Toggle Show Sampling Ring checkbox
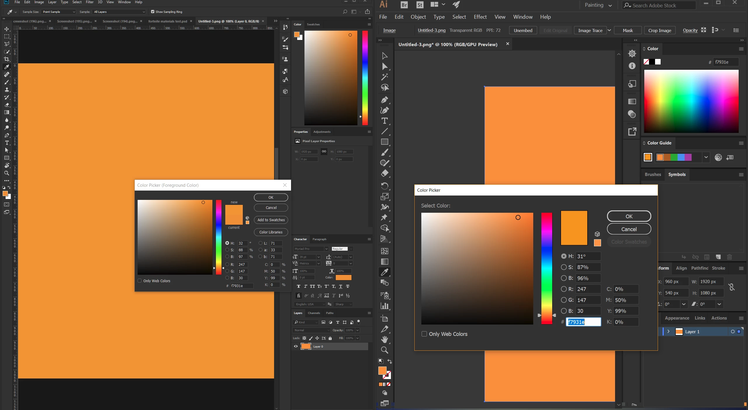The width and height of the screenshot is (748, 410). click(153, 12)
